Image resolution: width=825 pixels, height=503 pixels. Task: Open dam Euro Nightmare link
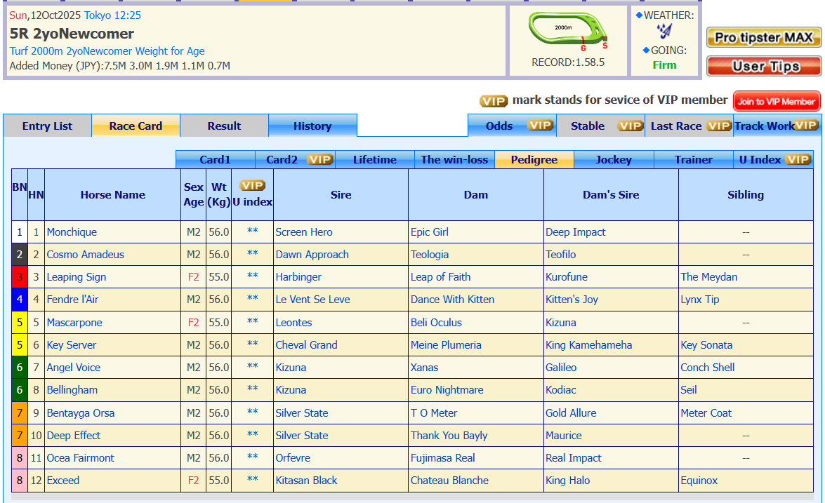pos(447,391)
